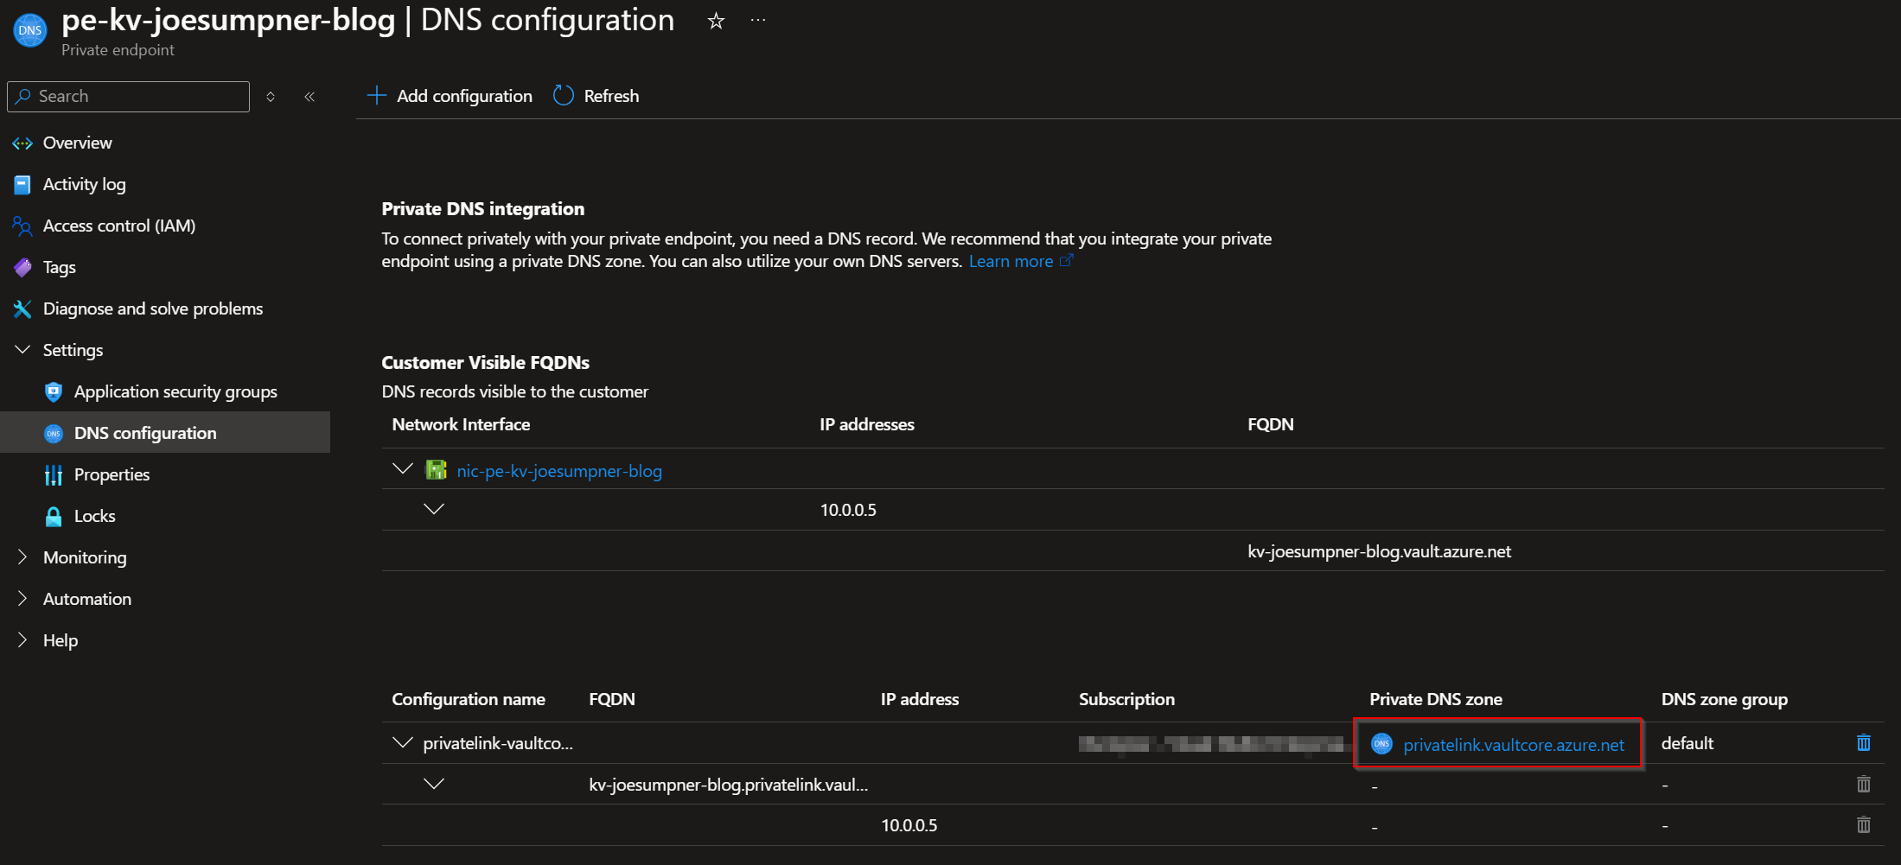Open Locks menu item
This screenshot has width=1901, height=865.
coord(95,517)
